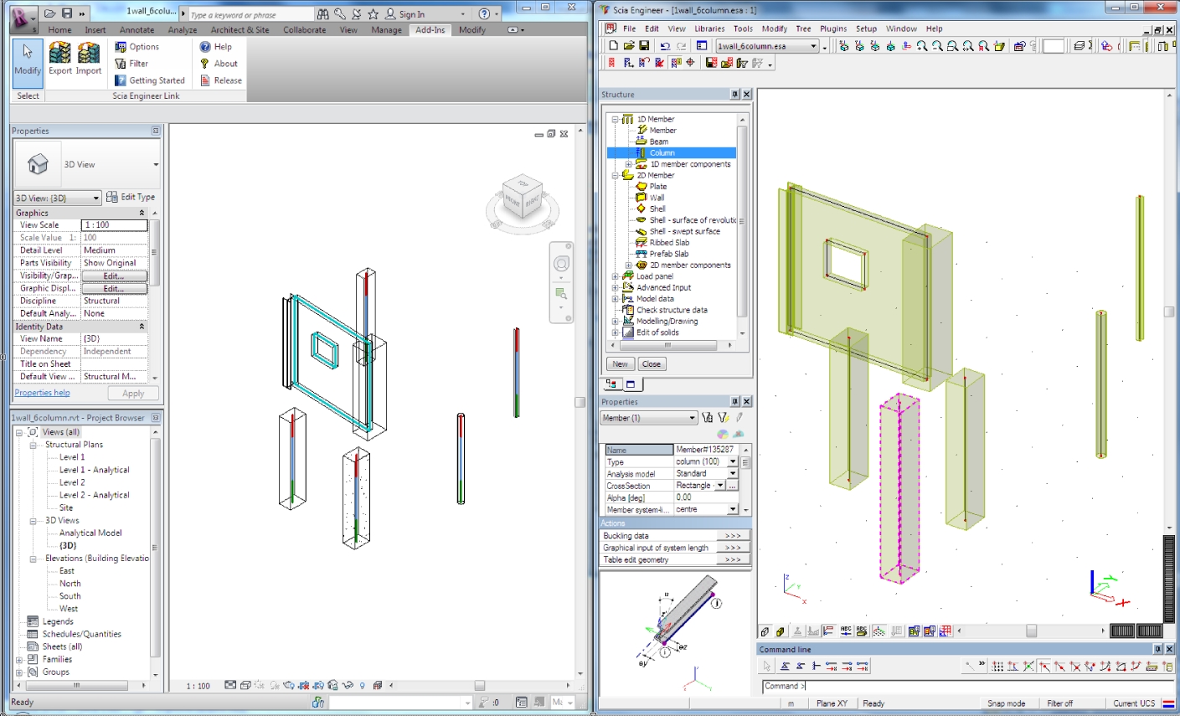Open the Filter add-in command in Revit
This screenshot has height=716, width=1180.
tap(131, 64)
